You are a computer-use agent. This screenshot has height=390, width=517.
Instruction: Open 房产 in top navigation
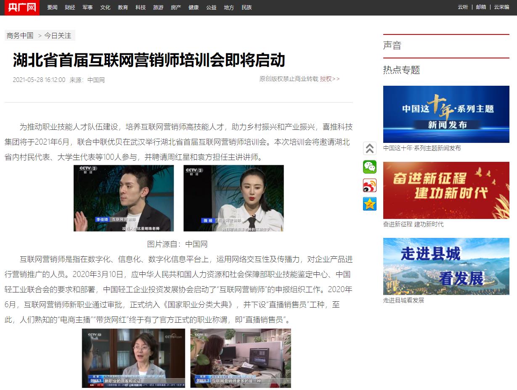[176, 8]
